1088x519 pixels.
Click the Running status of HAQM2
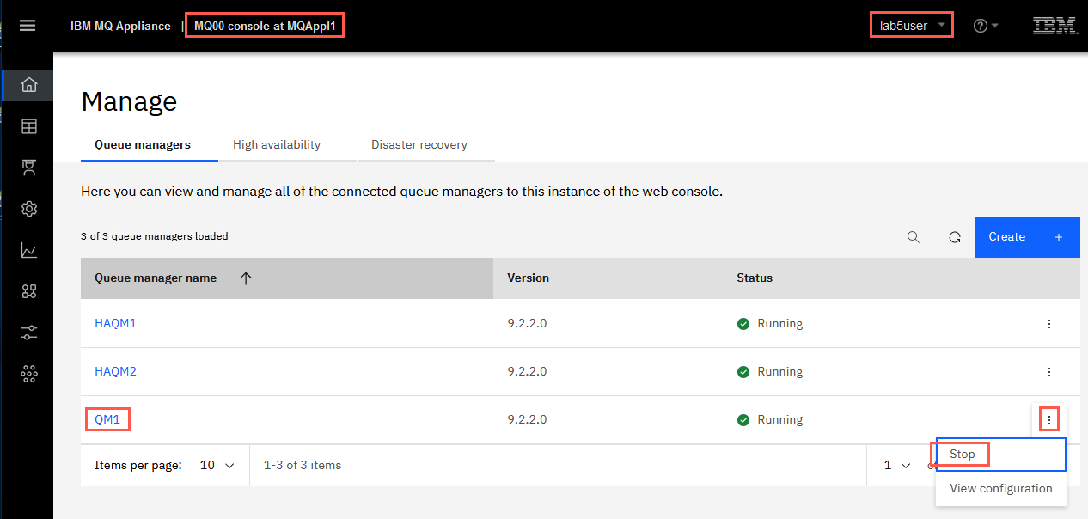point(770,372)
